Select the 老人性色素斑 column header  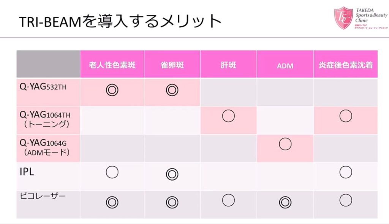[x=112, y=64]
